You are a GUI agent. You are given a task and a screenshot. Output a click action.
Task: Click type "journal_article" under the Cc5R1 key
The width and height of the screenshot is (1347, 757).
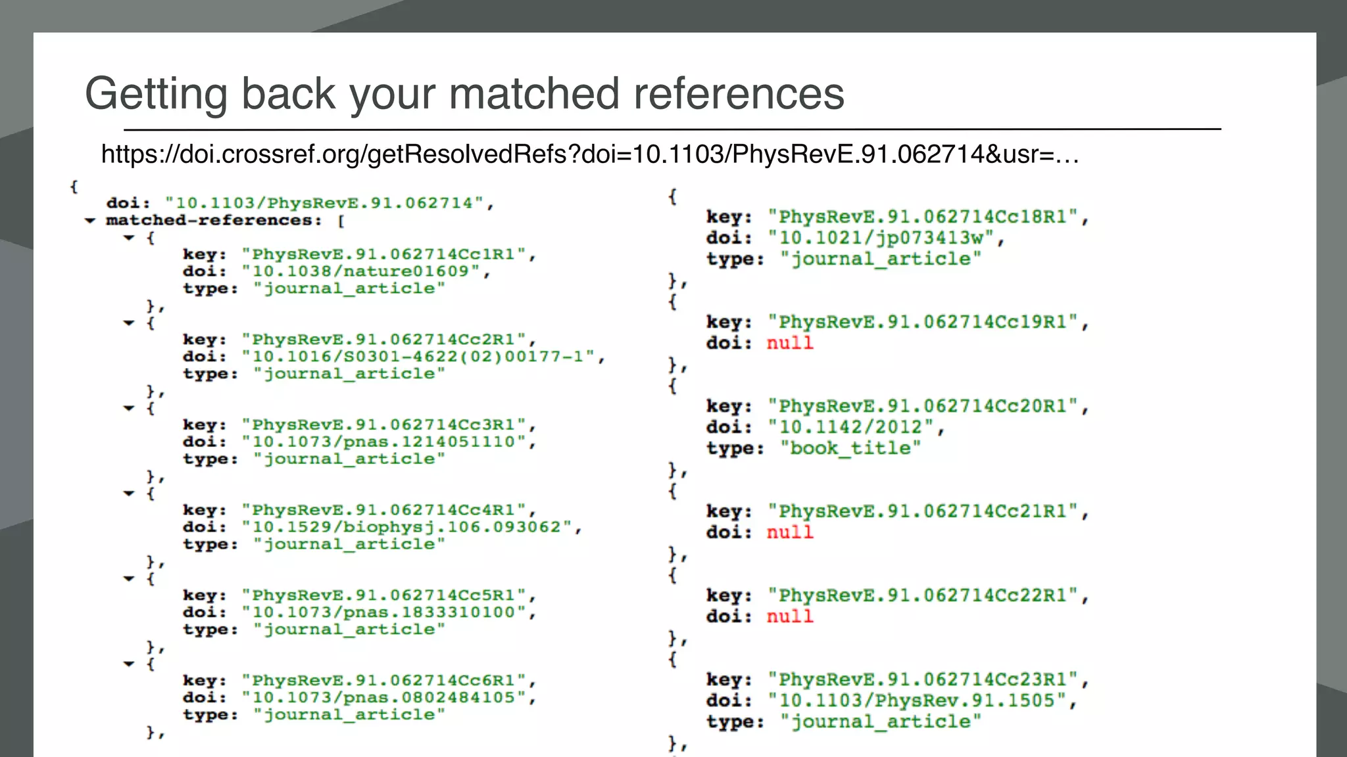coord(349,630)
